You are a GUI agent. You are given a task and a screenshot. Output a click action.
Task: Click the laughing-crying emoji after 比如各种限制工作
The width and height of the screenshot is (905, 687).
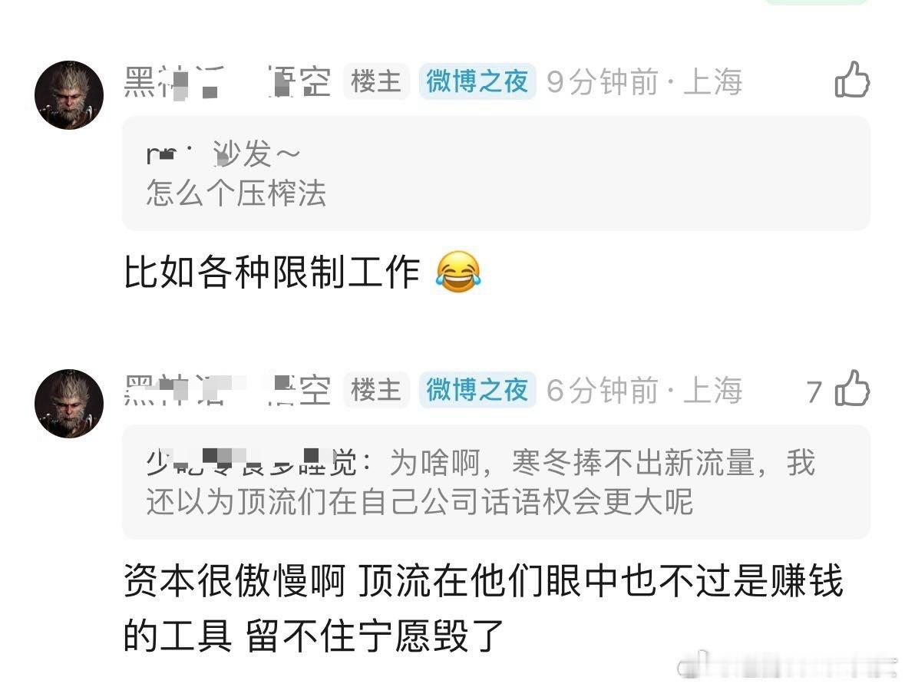457,271
